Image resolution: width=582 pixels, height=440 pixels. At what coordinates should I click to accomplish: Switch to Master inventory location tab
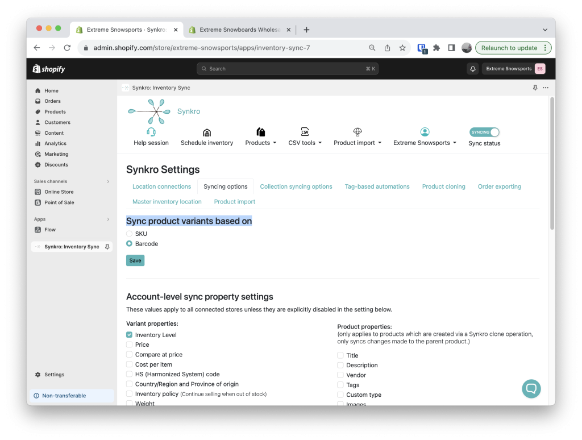pos(167,202)
